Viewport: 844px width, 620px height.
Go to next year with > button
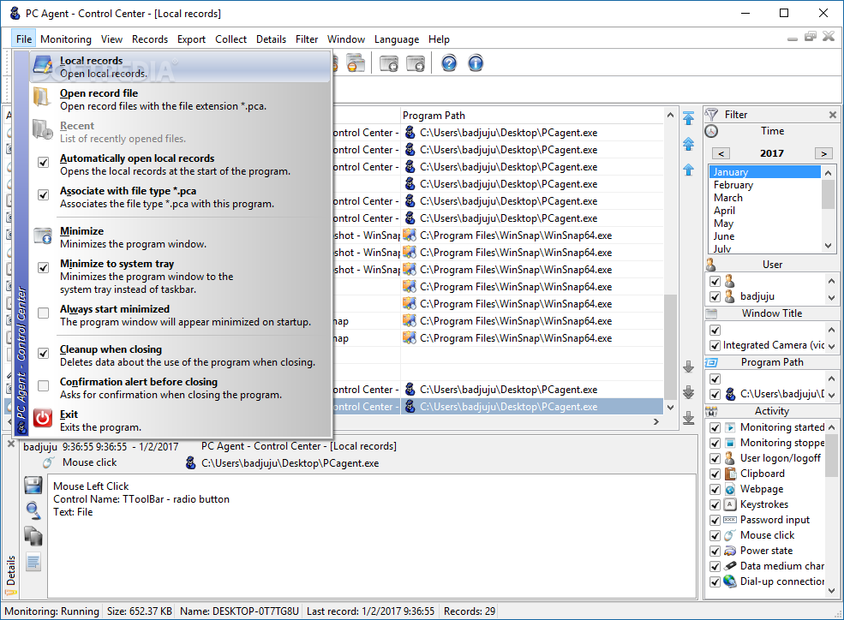[823, 153]
